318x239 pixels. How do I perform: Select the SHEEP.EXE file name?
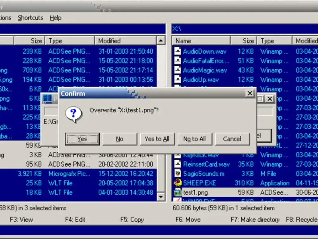[200, 183]
